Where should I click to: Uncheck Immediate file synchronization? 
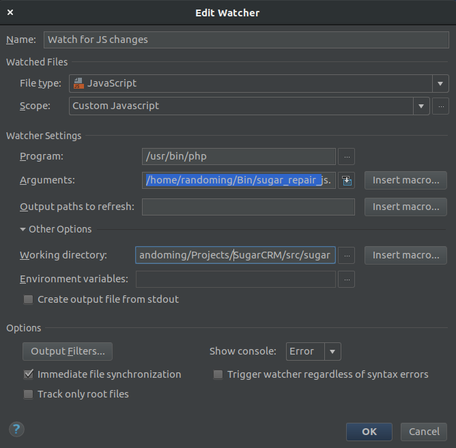(x=29, y=374)
